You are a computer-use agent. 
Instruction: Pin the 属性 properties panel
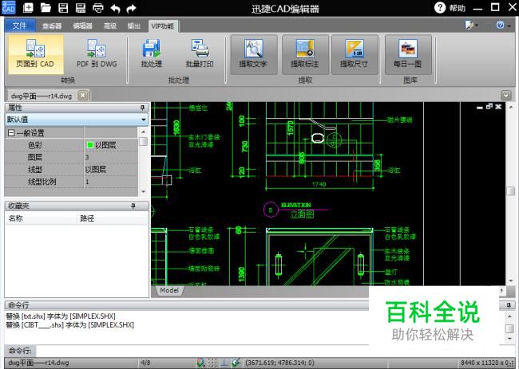point(143,107)
